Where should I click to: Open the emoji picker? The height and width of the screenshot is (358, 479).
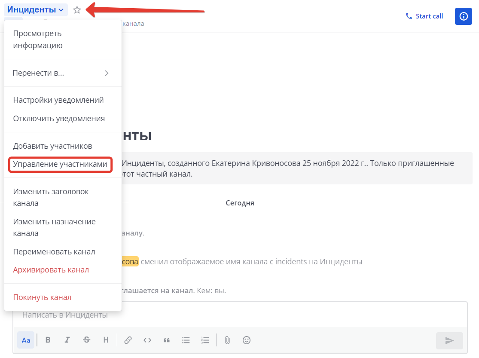[246, 340]
